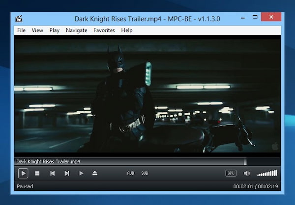Open the AUD audio track selector
Viewport: 295px width, 205px height.
(131, 173)
